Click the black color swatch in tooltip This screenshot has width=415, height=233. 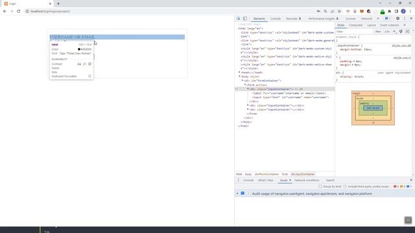79,49
